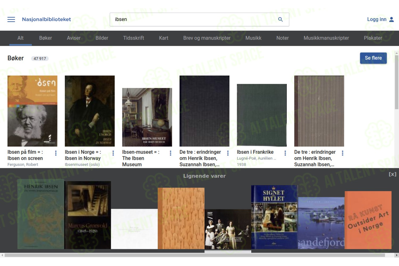
Task: Open similar item Figaros bryllup cover
Action: point(228,229)
